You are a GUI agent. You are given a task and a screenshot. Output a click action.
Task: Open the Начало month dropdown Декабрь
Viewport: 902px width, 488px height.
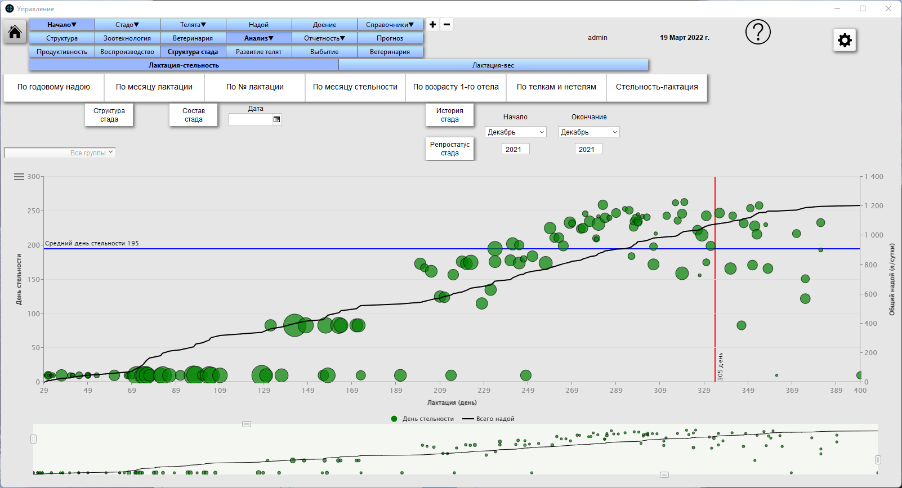[x=516, y=132]
